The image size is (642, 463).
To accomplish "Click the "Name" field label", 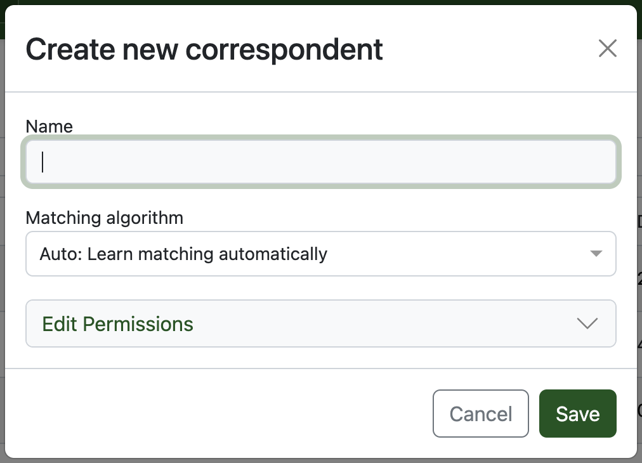I will (49, 126).
